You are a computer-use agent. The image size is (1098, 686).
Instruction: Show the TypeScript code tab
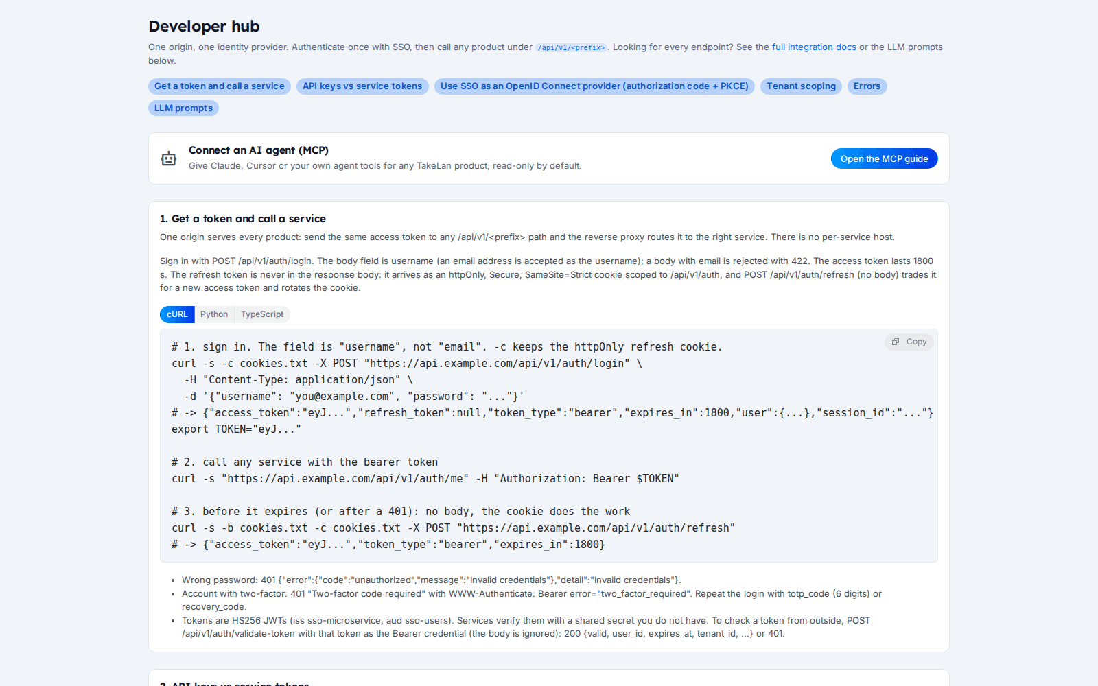pos(262,314)
